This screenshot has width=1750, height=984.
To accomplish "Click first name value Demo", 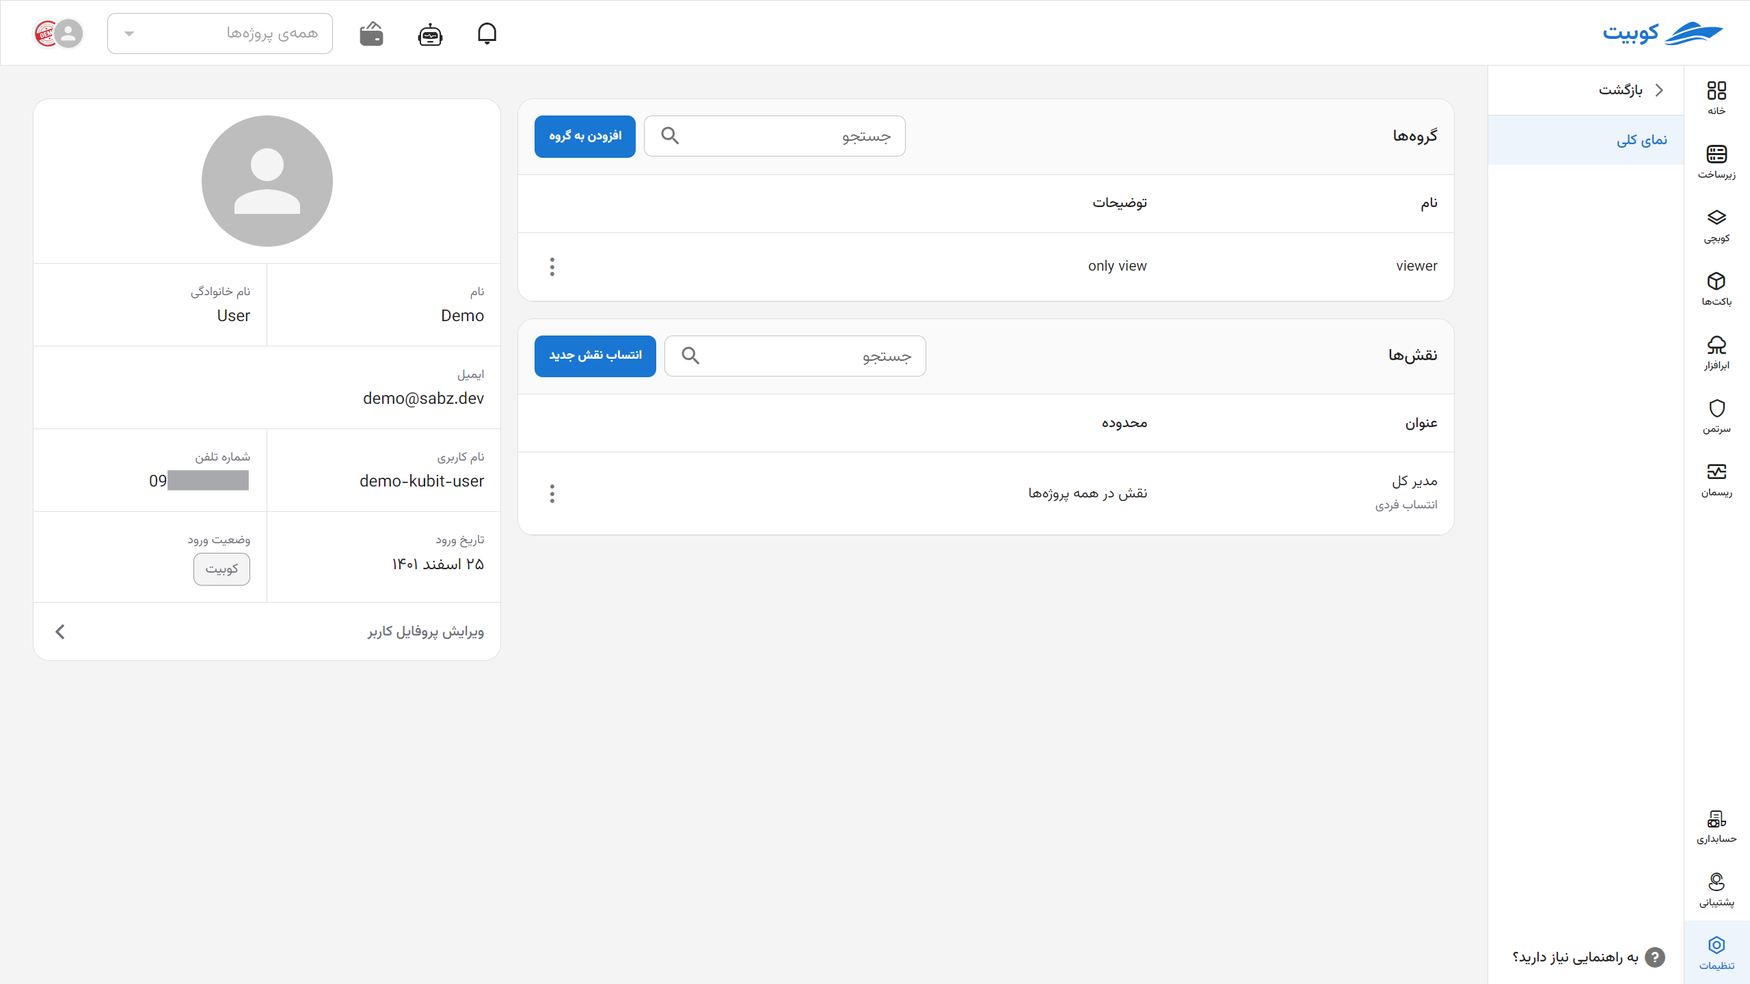I will pyautogui.click(x=462, y=316).
